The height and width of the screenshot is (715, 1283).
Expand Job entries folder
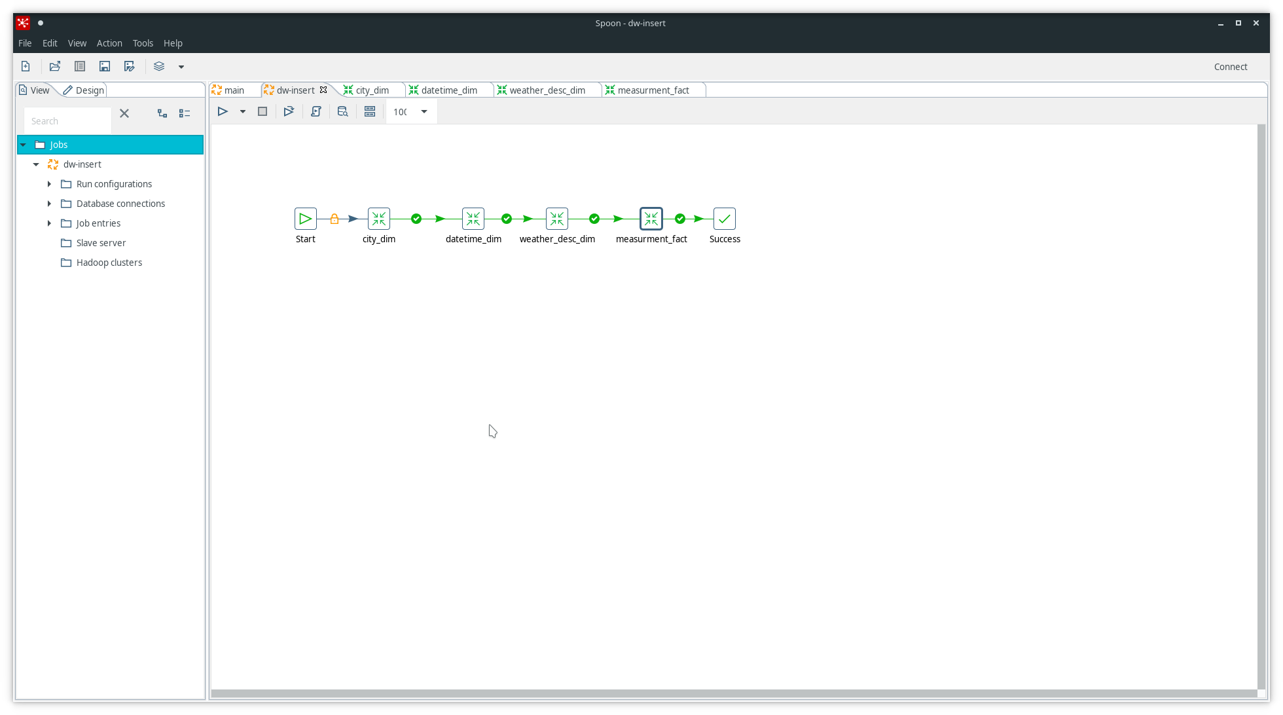(49, 223)
